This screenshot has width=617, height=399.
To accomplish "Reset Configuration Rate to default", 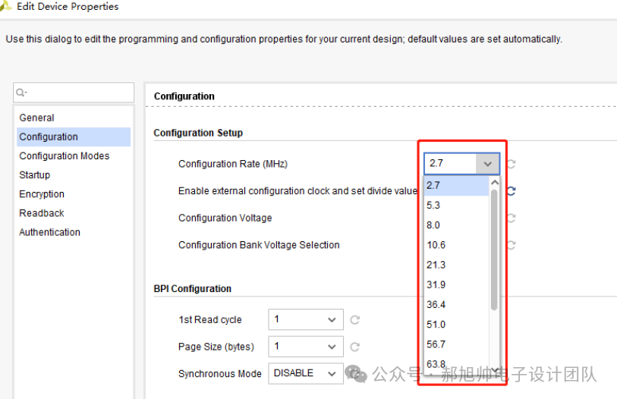I will [512, 164].
